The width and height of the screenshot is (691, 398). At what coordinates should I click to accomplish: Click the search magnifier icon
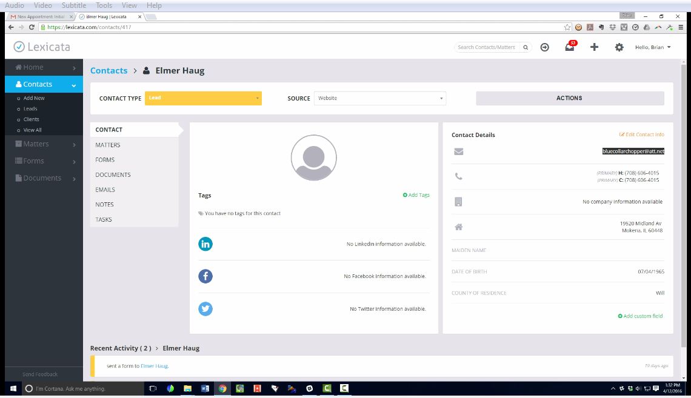(x=526, y=47)
